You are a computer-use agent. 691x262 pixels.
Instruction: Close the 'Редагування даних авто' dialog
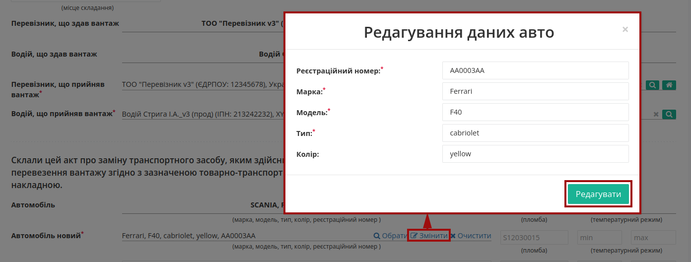[x=625, y=29]
